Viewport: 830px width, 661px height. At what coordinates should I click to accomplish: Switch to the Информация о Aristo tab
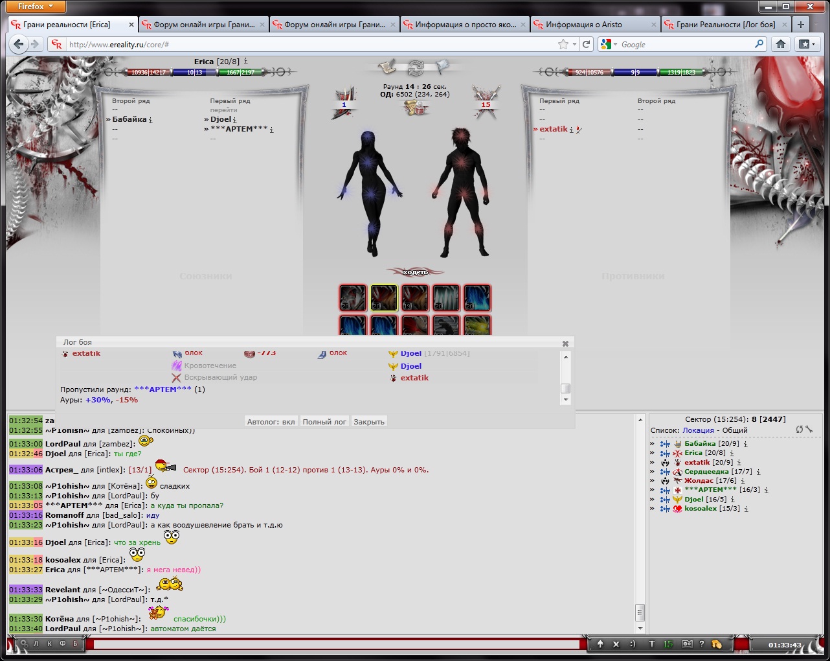[594, 25]
